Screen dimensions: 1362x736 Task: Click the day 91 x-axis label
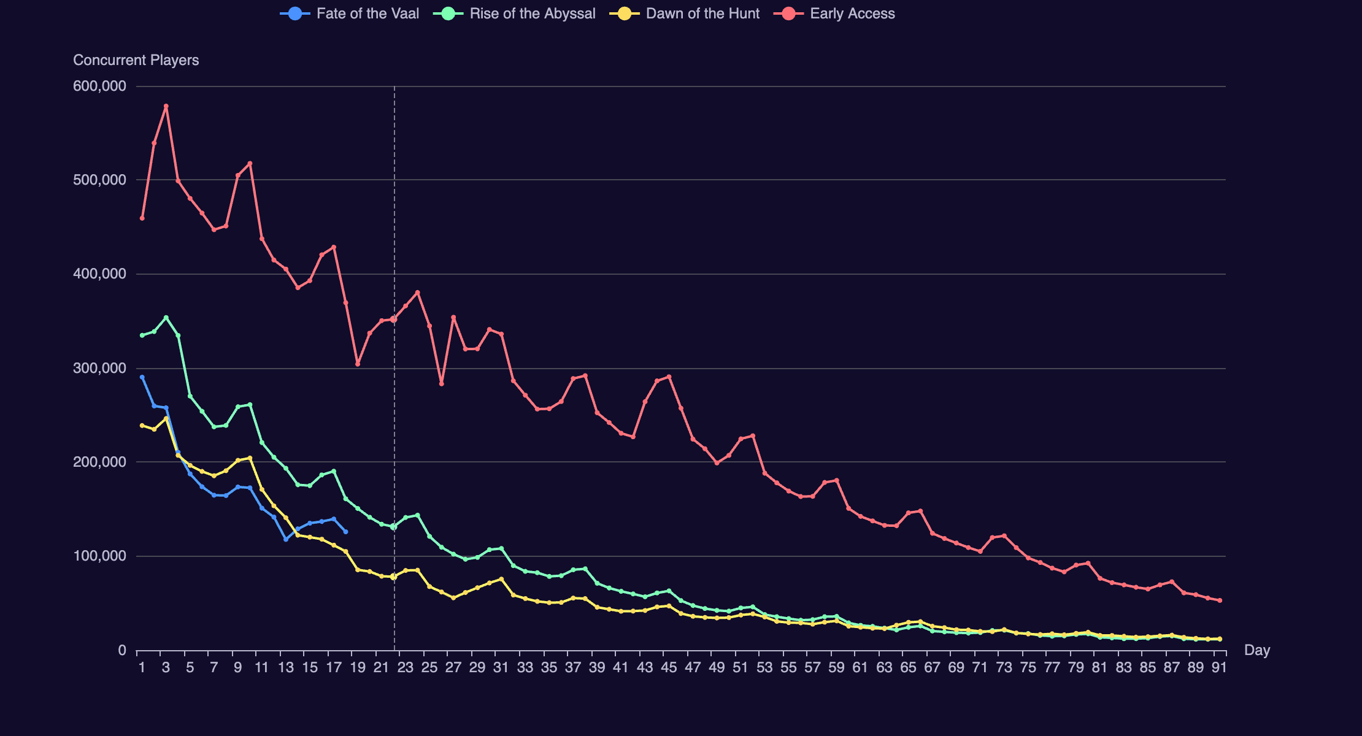[1219, 668]
